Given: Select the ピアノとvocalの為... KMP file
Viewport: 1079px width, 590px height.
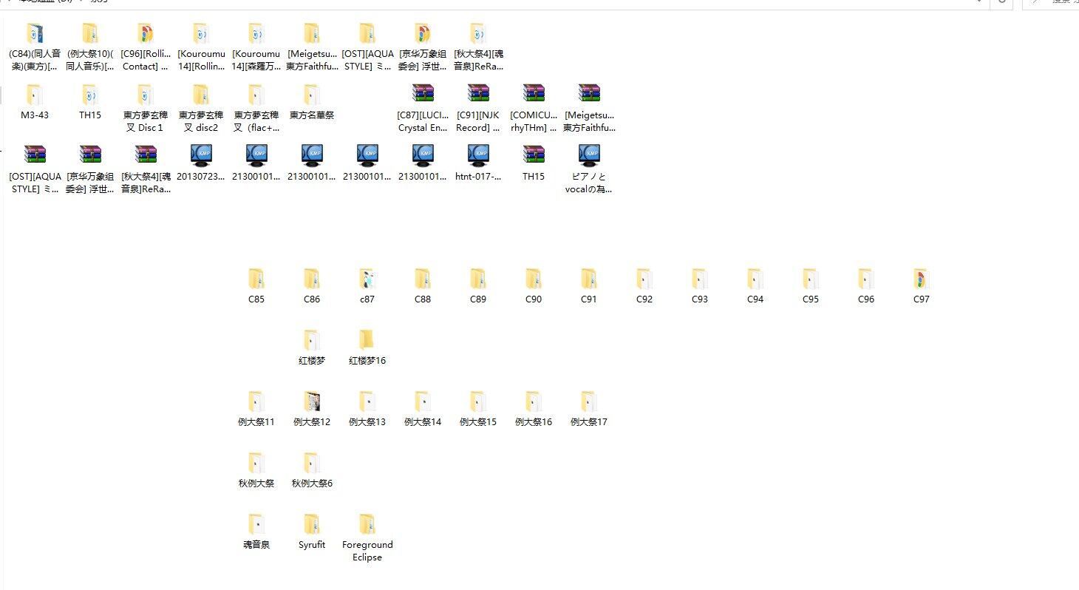Looking at the screenshot, I should click(x=589, y=170).
